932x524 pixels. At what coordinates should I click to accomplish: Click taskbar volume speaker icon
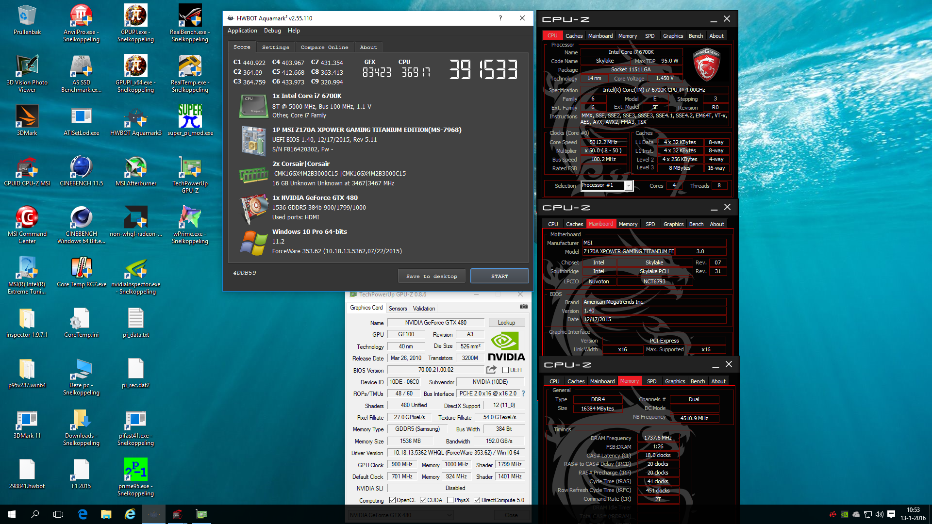(x=880, y=514)
